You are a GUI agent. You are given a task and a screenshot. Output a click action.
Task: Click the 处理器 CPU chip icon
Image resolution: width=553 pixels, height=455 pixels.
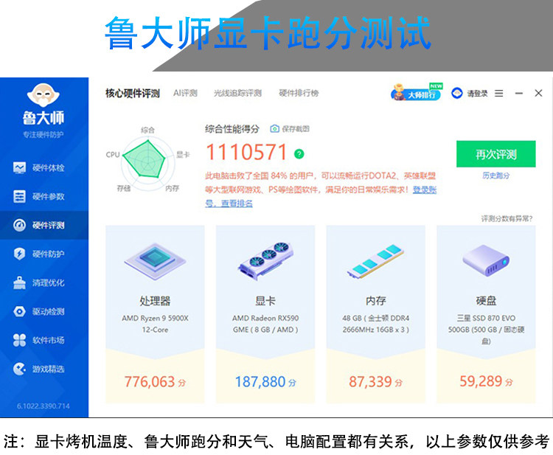point(155,261)
